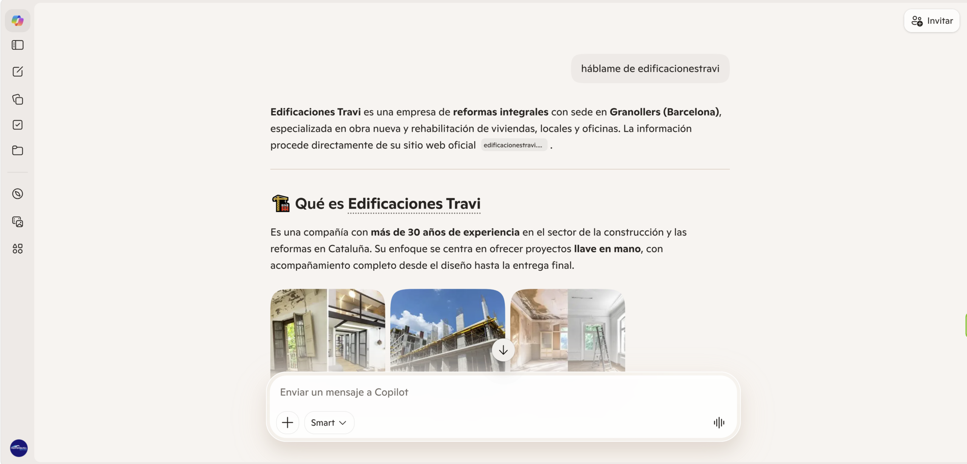967x464 pixels.
Task: Click the bold text Granollers (Barcelona)
Action: coord(664,112)
